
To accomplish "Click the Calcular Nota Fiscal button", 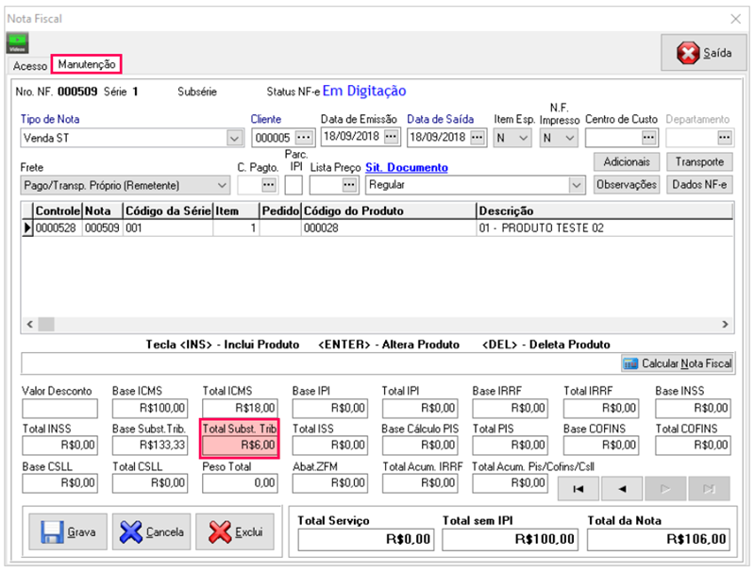I will coord(677,363).
